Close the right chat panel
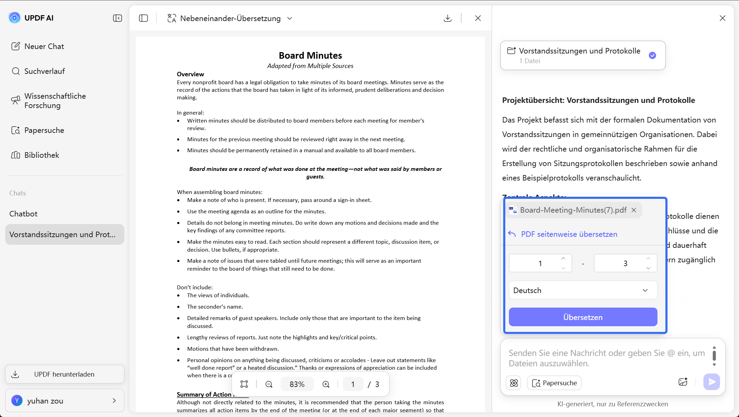739x417 pixels. point(722,18)
